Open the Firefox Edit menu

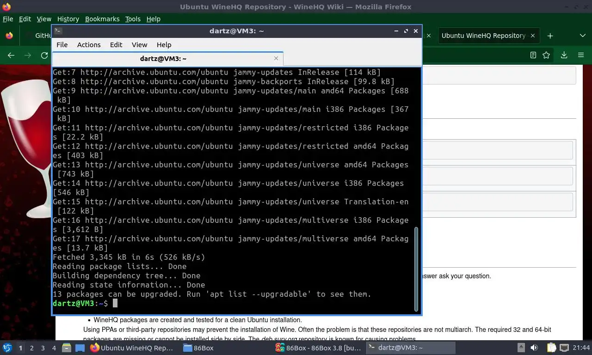click(x=25, y=19)
